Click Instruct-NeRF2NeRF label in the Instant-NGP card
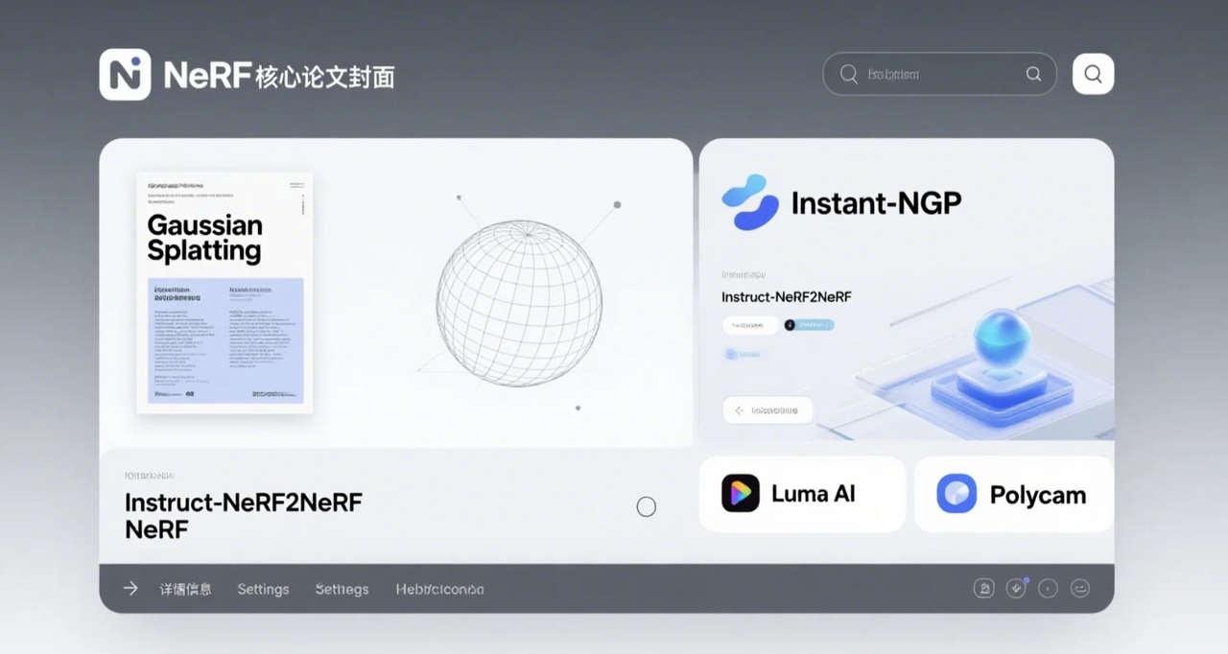 786,297
